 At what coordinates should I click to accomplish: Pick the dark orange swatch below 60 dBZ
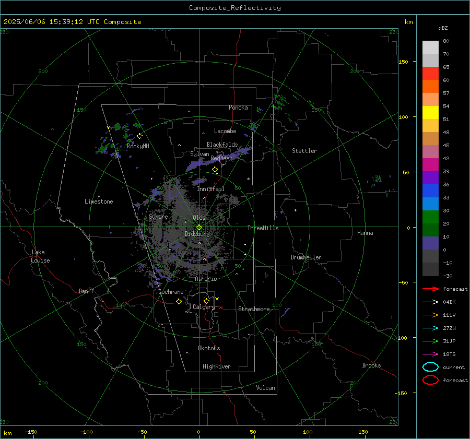coord(430,86)
